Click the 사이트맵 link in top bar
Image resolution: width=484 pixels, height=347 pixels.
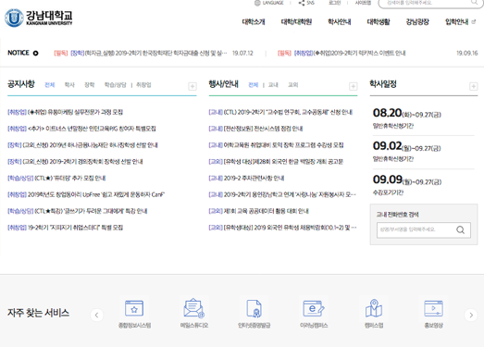point(363,3)
